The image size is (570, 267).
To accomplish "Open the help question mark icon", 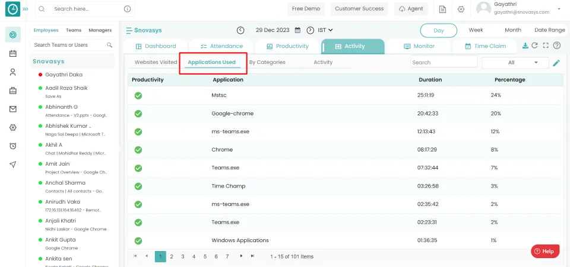I will [x=556, y=46].
